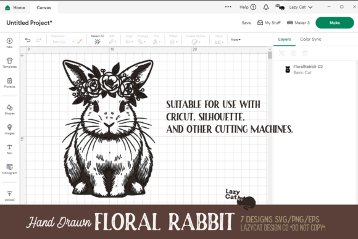Open the Align dropdown
Viewport: 358px width, 239px height.
coord(129,40)
